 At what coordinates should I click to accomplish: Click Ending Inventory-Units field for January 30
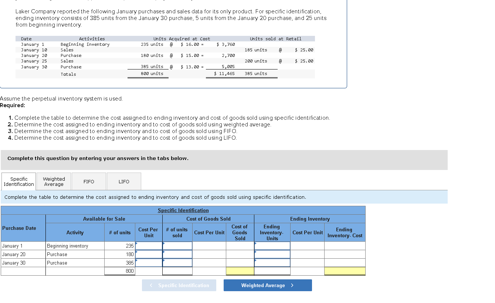(x=272, y=263)
